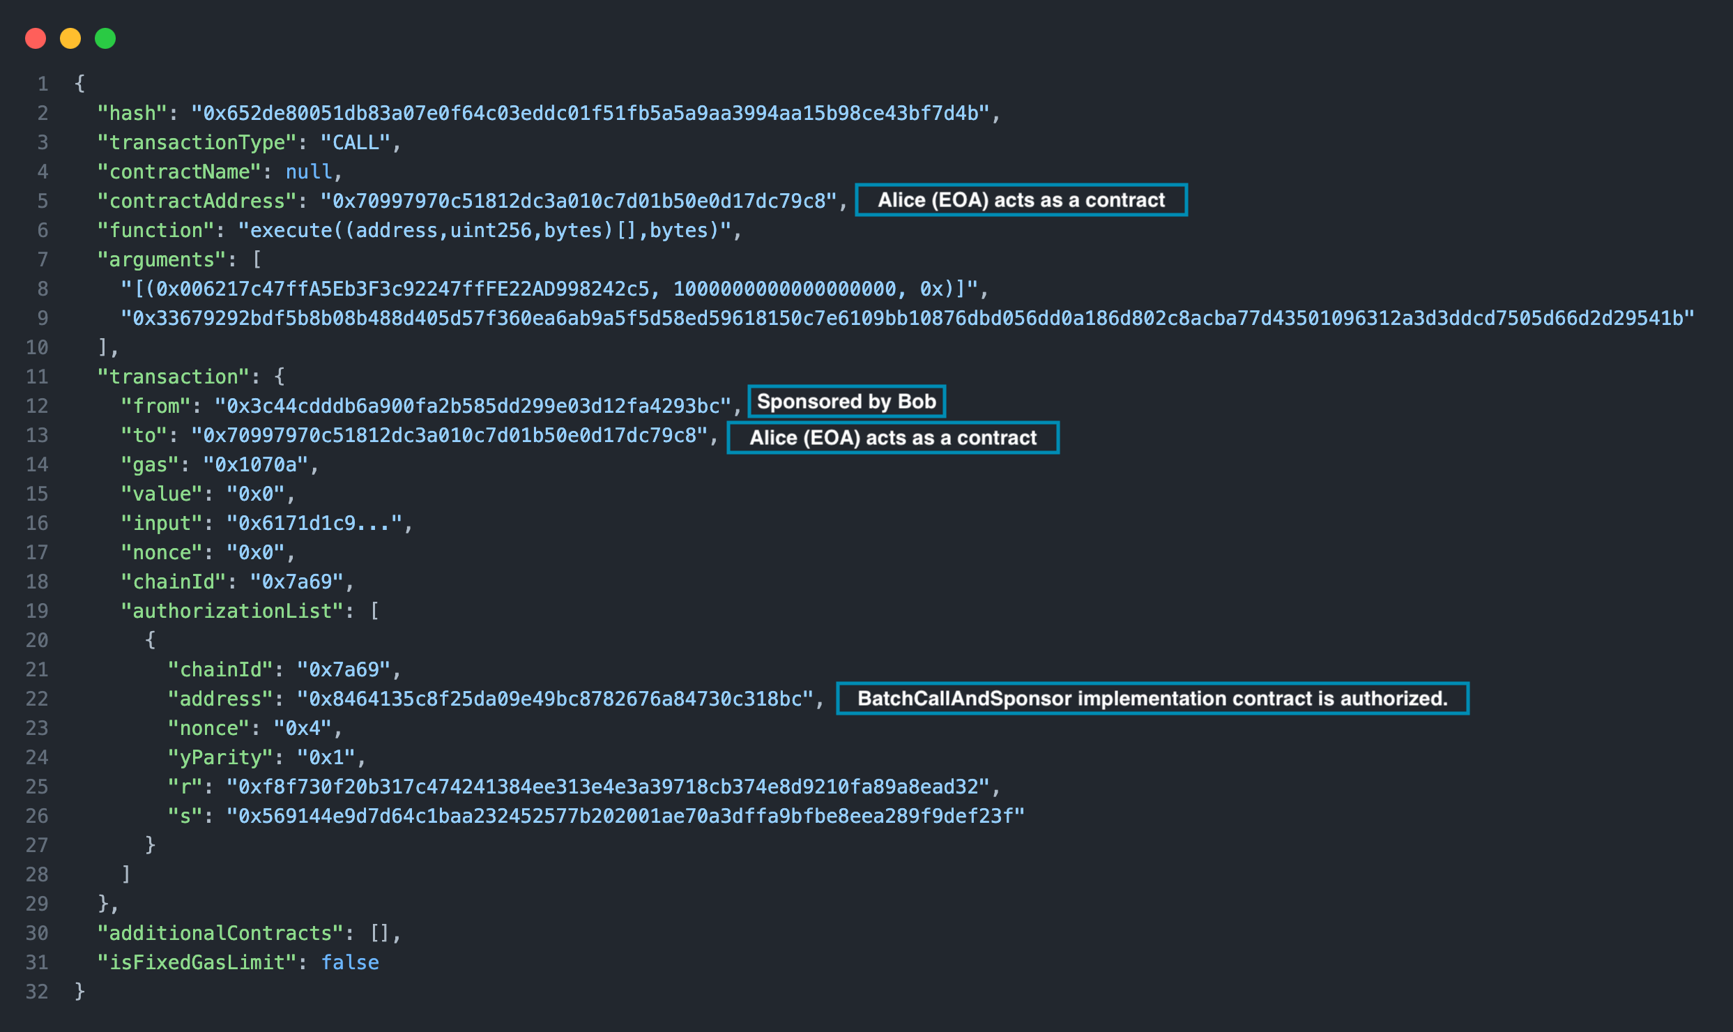Click the execute function signature string
The image size is (1733, 1032).
(484, 231)
